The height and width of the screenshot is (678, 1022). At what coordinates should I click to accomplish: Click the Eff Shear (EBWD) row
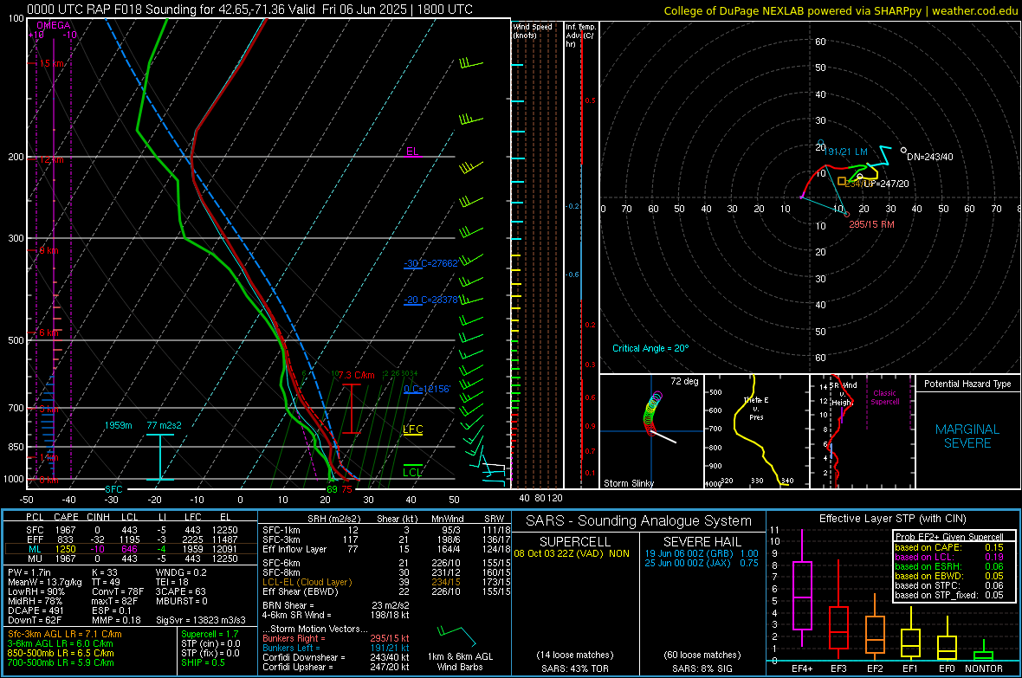click(386, 591)
